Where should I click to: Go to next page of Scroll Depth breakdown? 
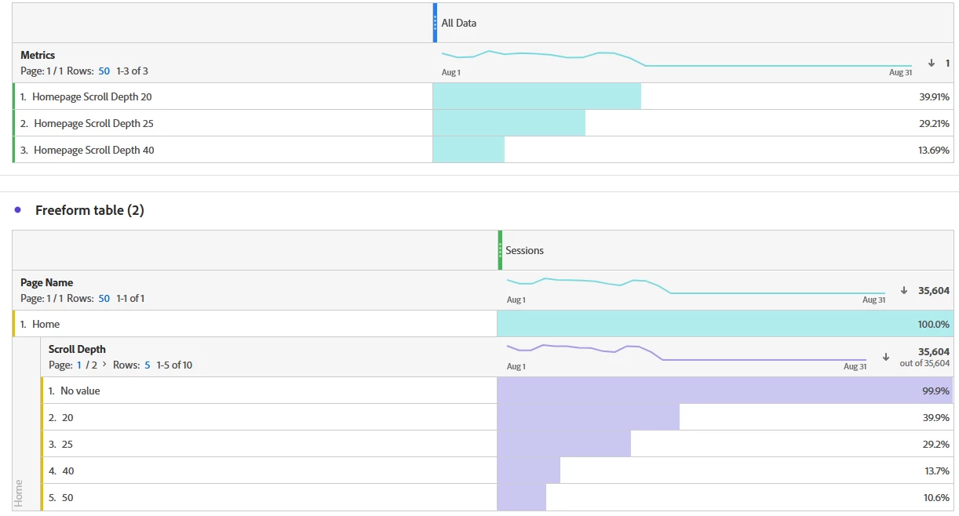pyautogui.click(x=104, y=365)
